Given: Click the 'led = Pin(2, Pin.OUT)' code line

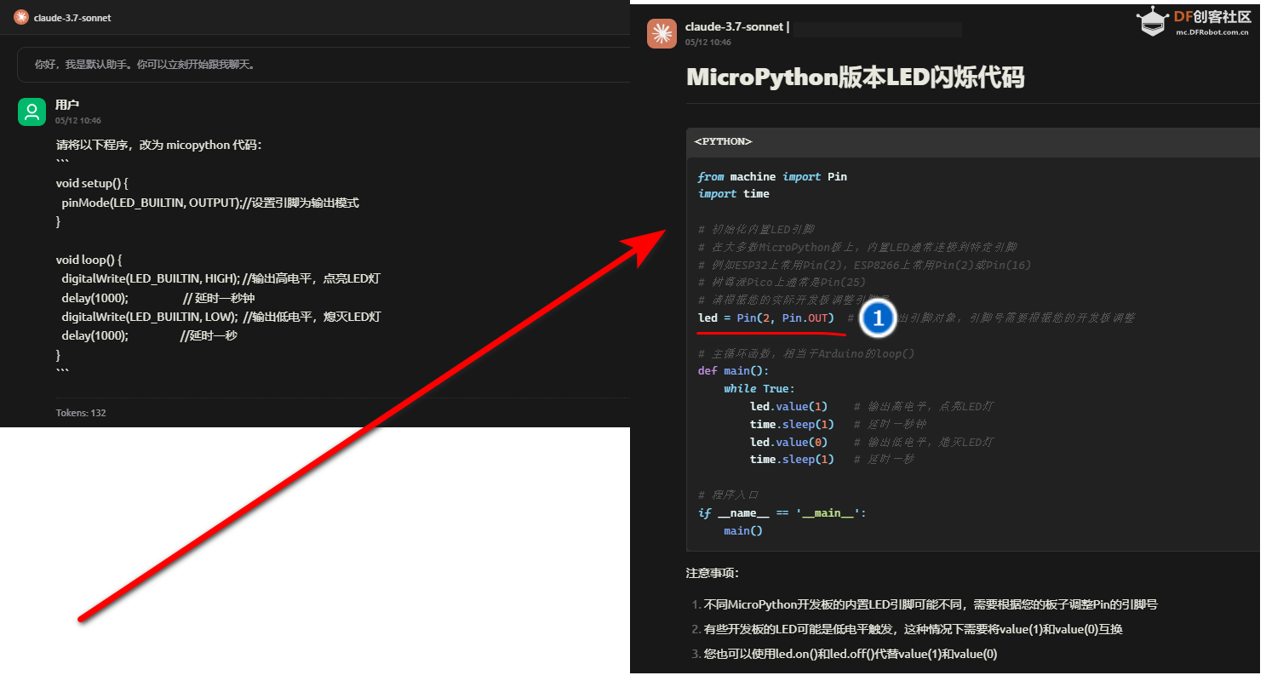Looking at the screenshot, I should (x=765, y=318).
